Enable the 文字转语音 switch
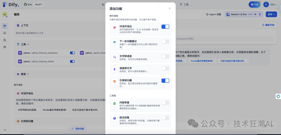281x135 pixels. pyautogui.click(x=165, y=56)
